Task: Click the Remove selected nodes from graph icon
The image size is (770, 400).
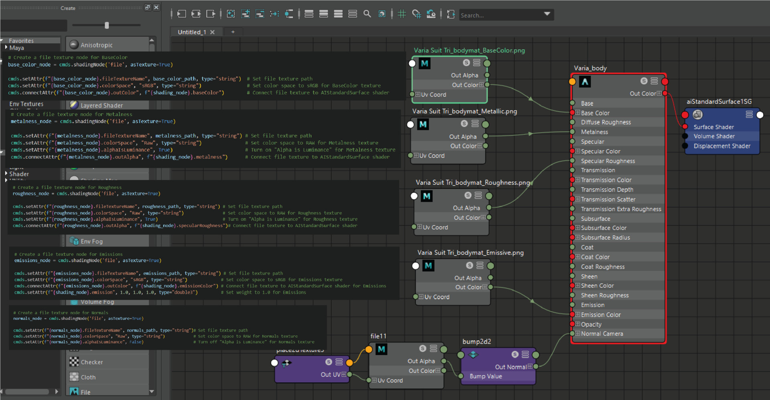Action: pyautogui.click(x=260, y=14)
